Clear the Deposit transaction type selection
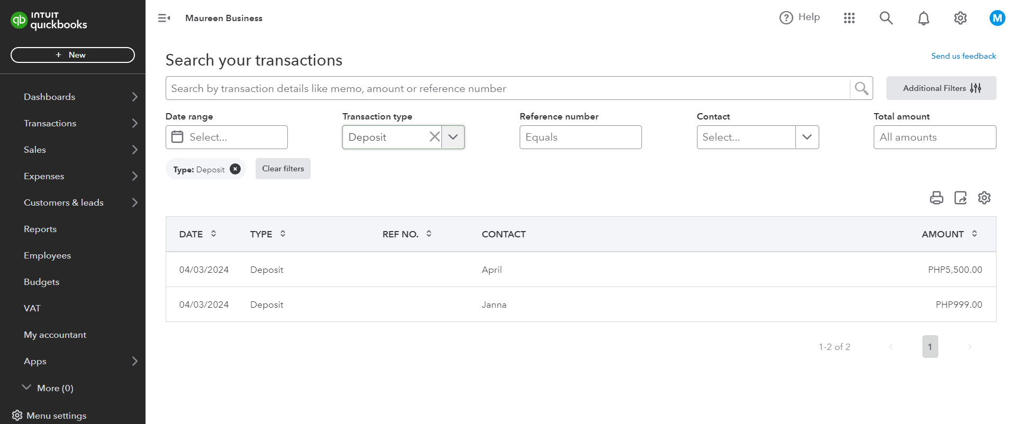This screenshot has height=424, width=1015. [x=434, y=137]
